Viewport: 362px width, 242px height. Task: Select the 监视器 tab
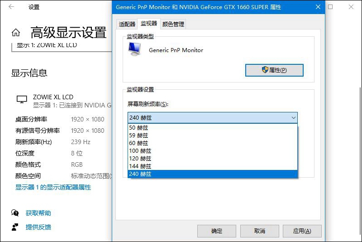[x=149, y=24]
